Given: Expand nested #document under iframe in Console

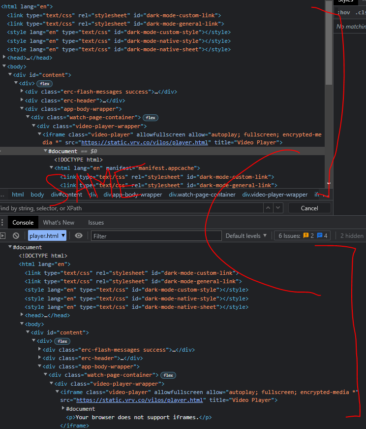Looking at the screenshot, I should (63, 408).
